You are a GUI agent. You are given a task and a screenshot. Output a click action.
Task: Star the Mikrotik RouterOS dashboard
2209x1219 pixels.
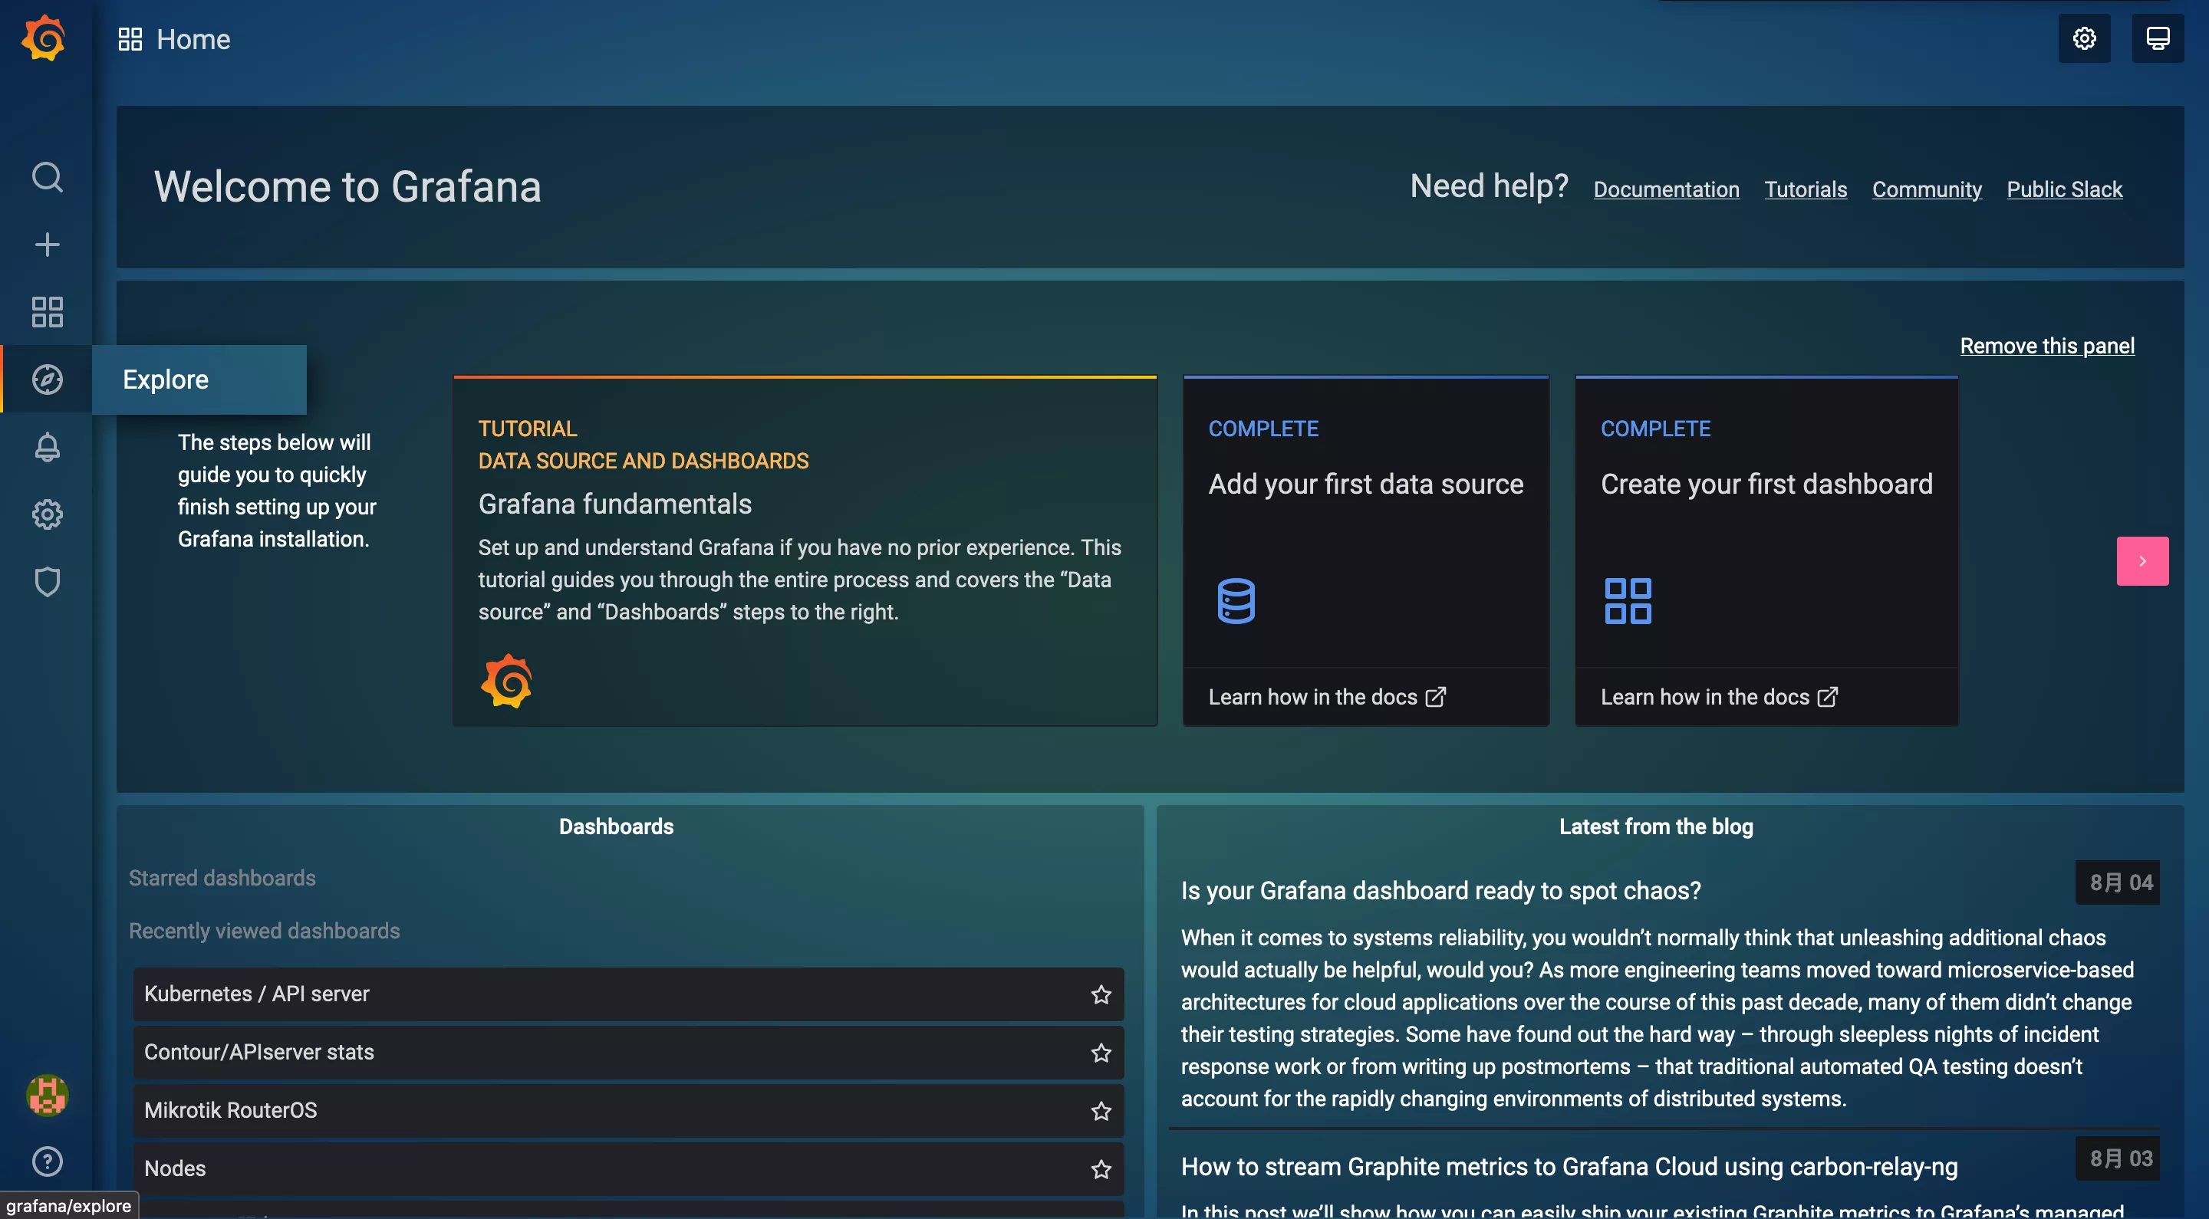(x=1101, y=1111)
